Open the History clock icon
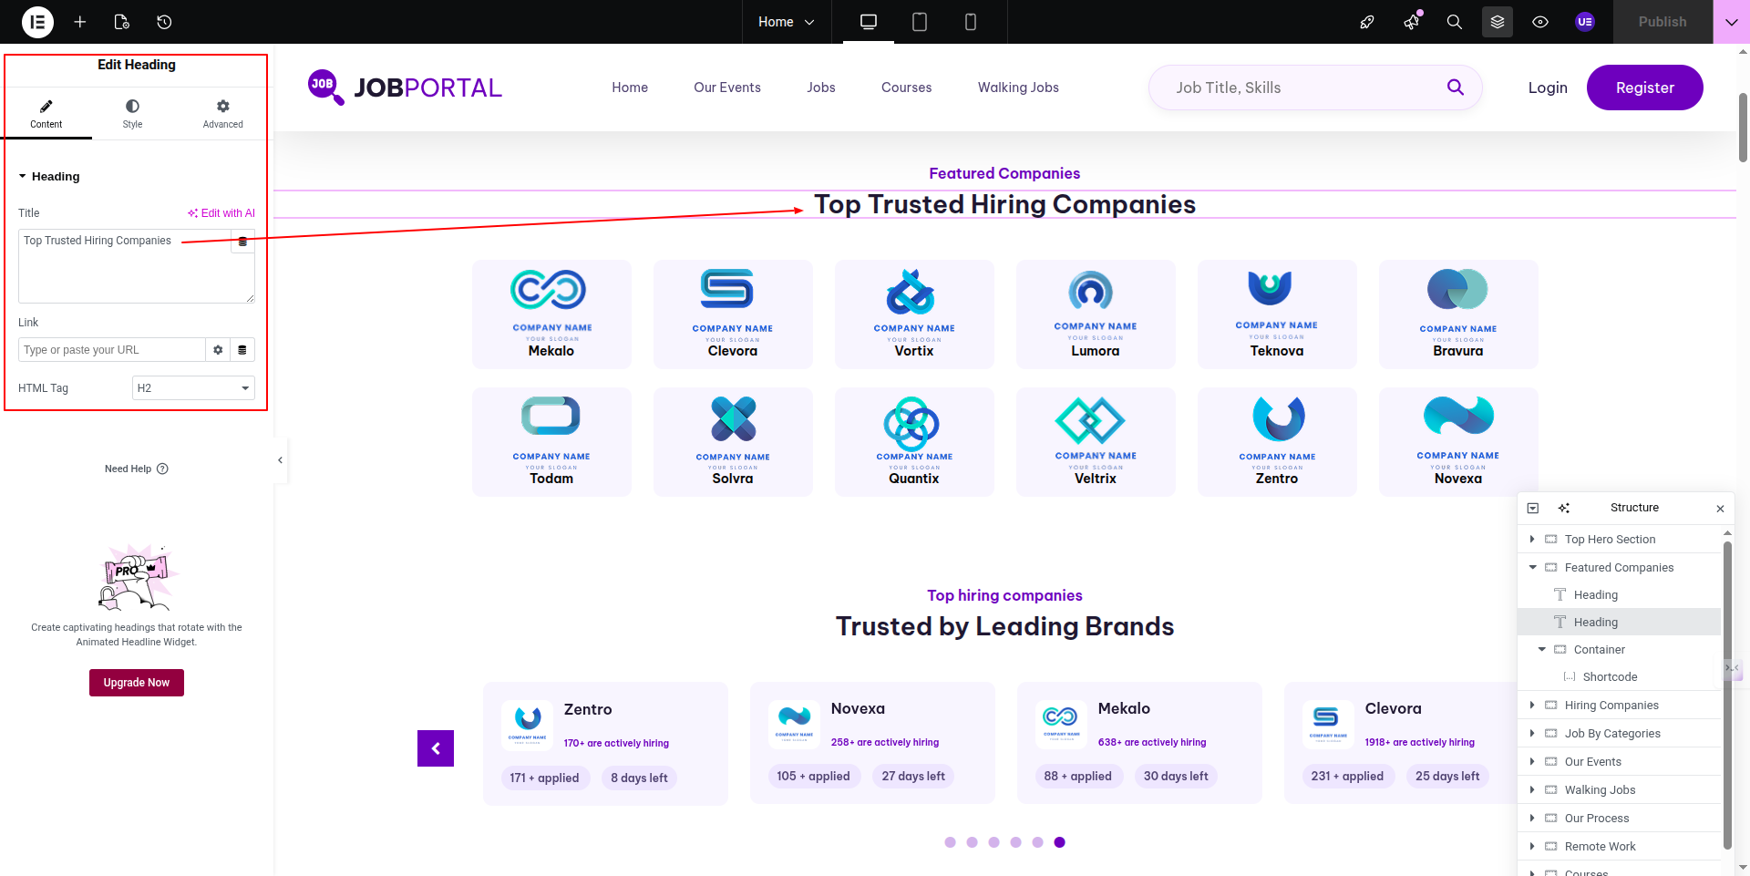1750x876 pixels. click(164, 22)
